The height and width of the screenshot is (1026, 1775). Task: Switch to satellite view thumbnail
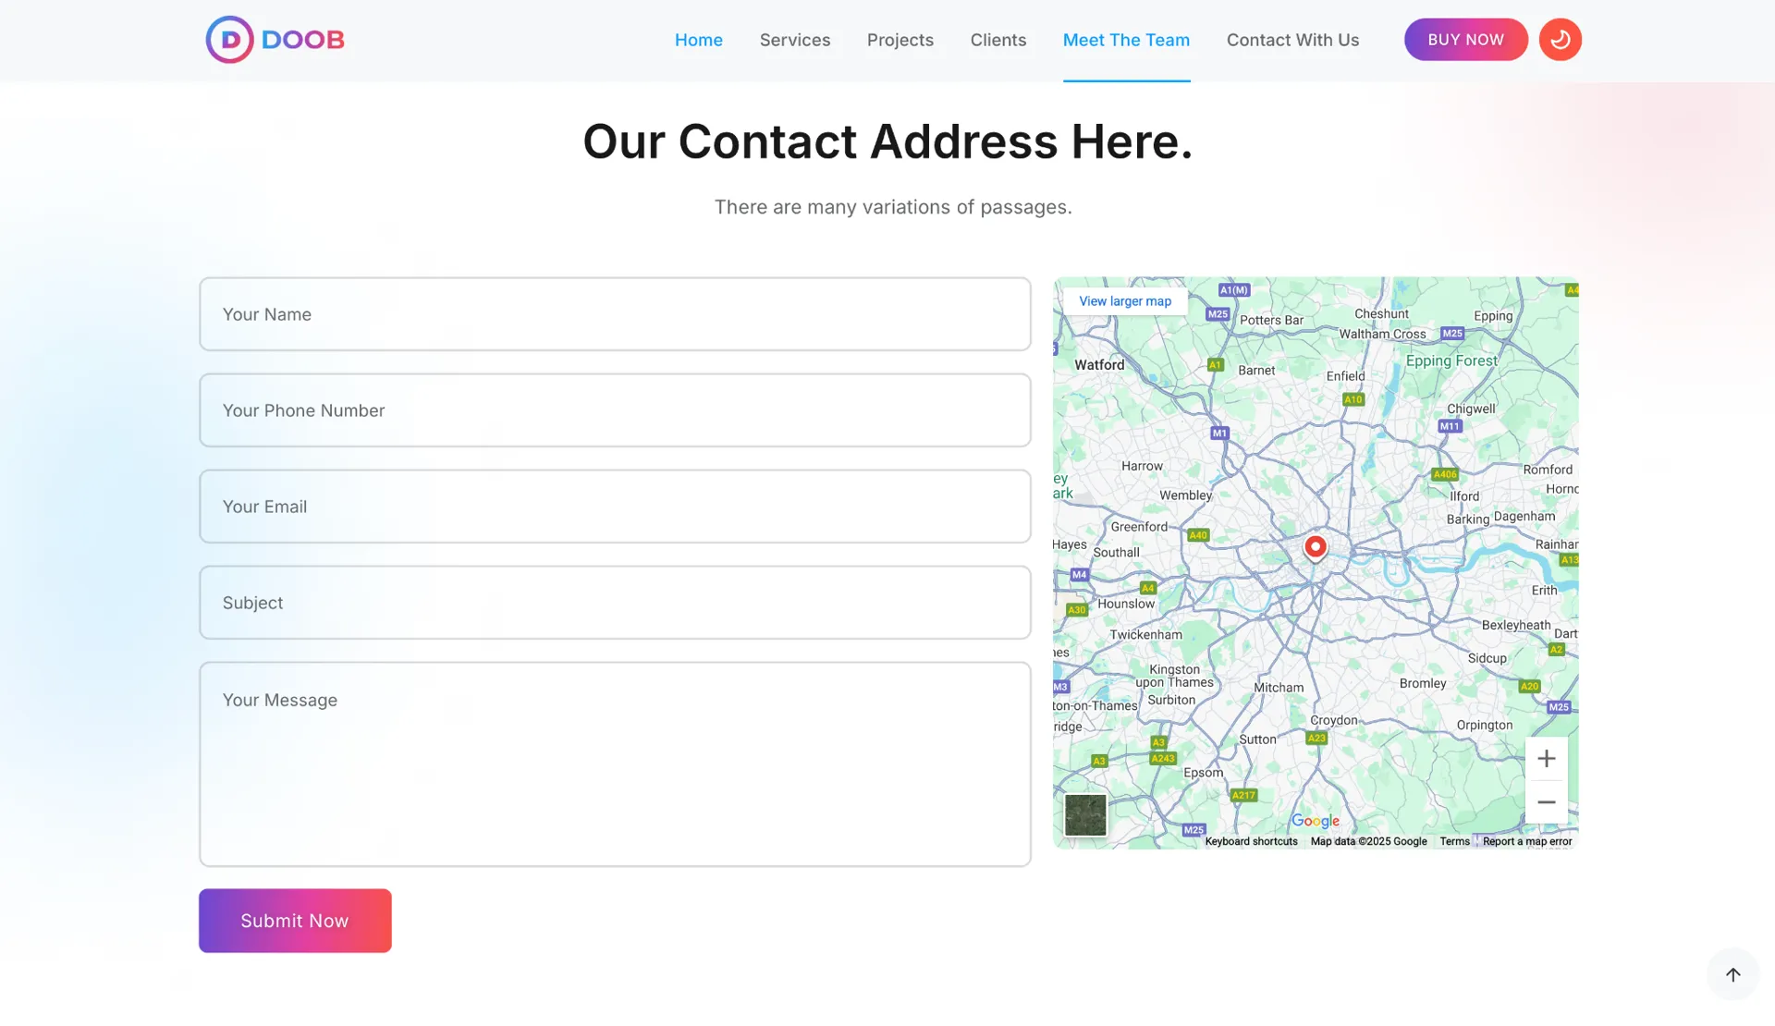1085,814
